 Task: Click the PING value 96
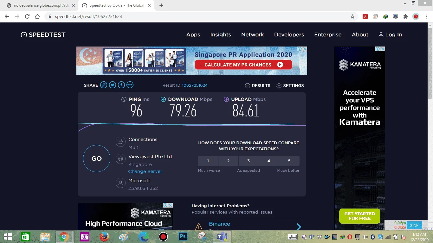click(136, 111)
